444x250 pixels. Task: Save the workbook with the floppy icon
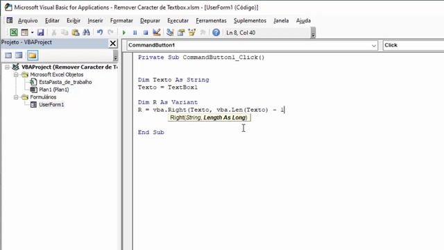(40, 33)
